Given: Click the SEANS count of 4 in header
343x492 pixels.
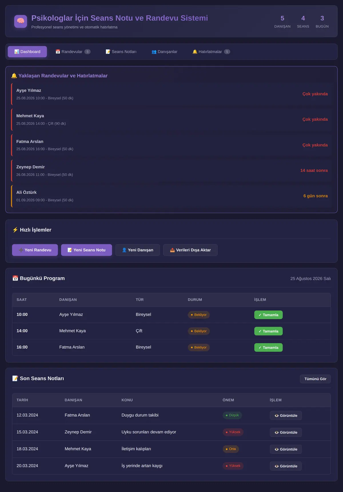Looking at the screenshot, I should click(x=303, y=18).
